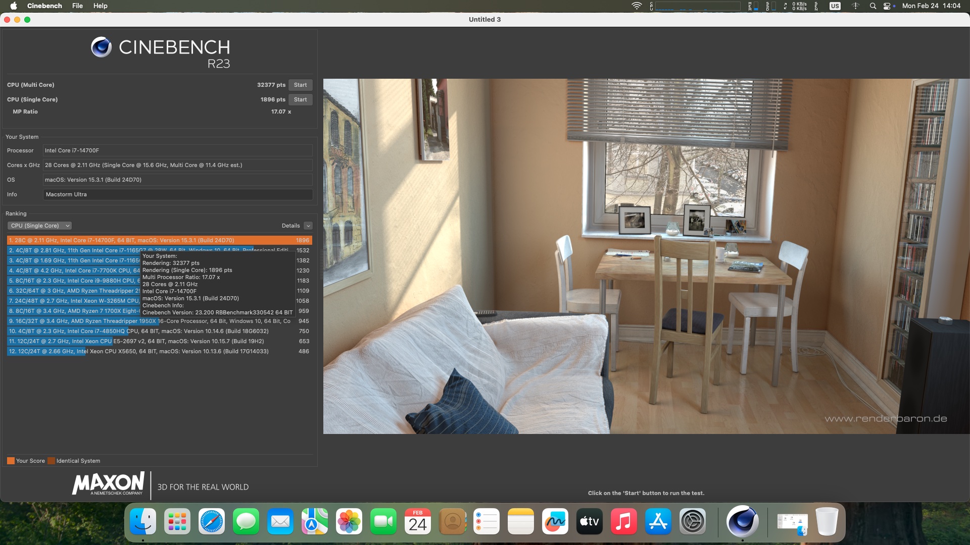This screenshot has height=545, width=970.
Task: Click the Cinebench logo sphere icon
Action: coord(101,47)
